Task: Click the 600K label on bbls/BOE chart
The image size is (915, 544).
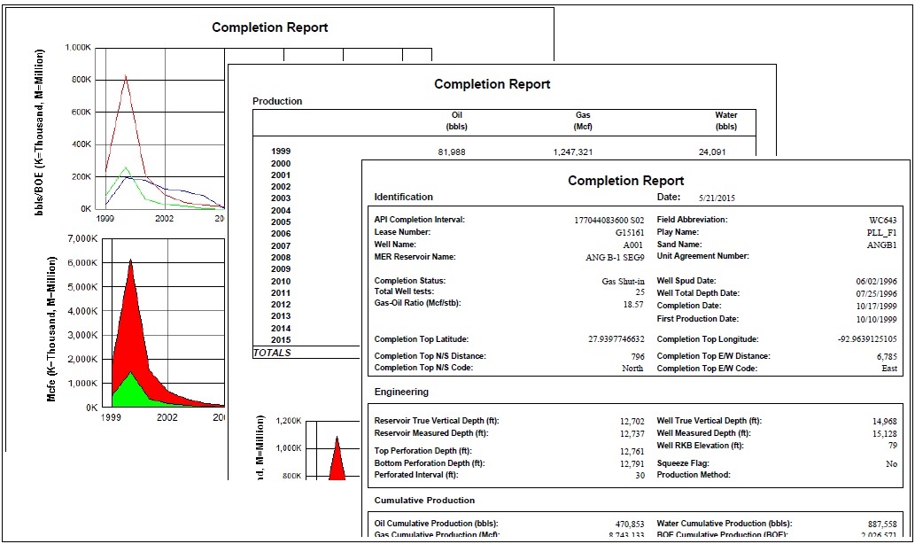Action: (81, 112)
